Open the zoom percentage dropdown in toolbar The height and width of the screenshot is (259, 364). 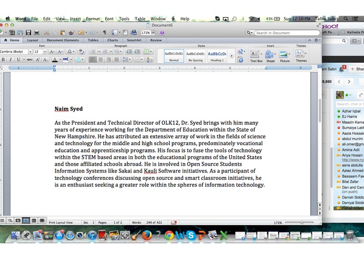[x=153, y=33]
